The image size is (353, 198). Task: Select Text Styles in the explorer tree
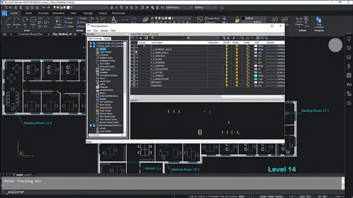(105, 64)
